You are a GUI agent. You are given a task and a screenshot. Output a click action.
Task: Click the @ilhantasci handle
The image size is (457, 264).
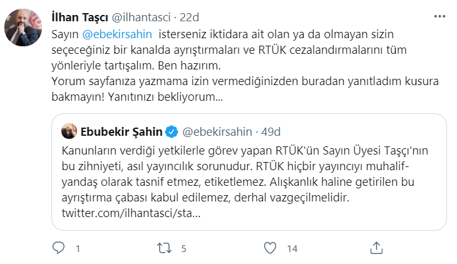pos(141,18)
